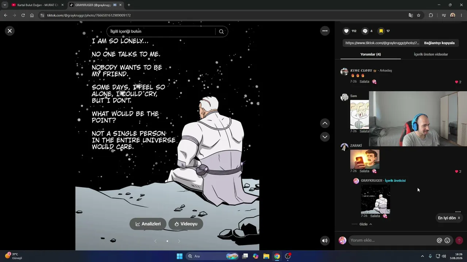This screenshot has height=262, width=467.
Task: Click the taskbar search box
Action: pyautogui.click(x=213, y=256)
